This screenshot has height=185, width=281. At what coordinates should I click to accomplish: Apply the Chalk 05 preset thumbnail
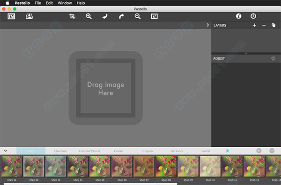point(100,166)
